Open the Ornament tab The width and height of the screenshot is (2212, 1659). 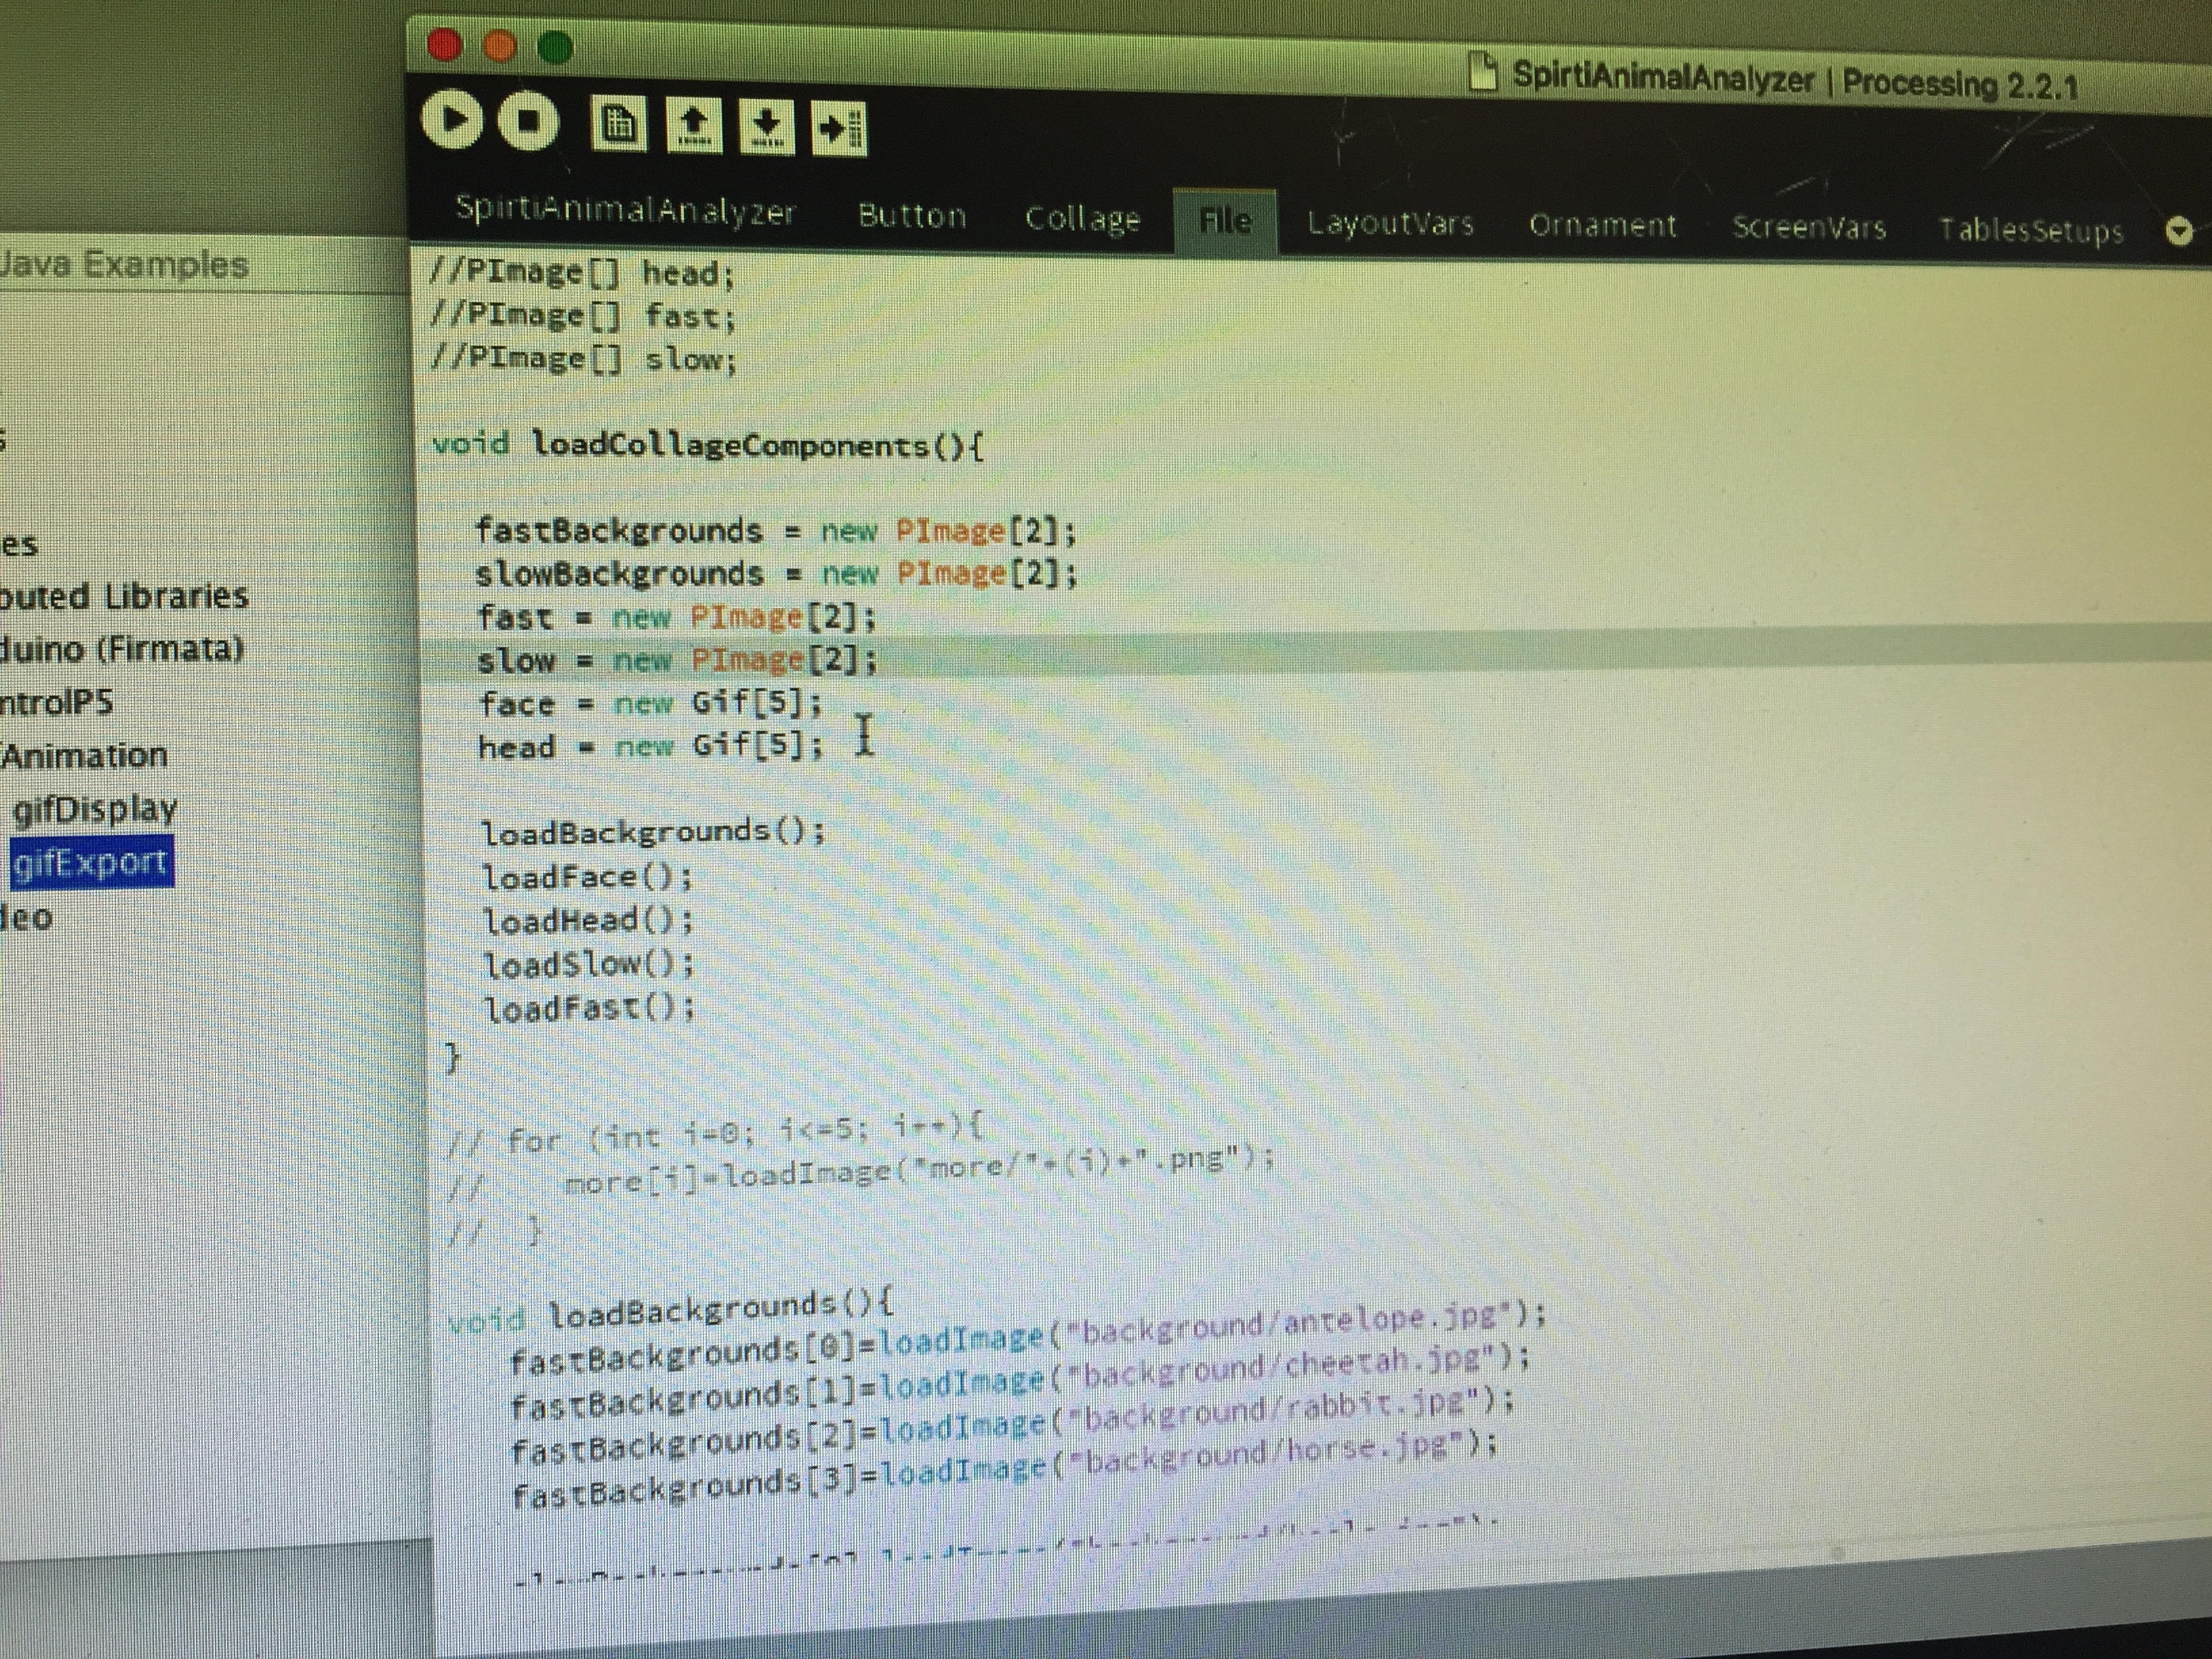(x=1602, y=225)
